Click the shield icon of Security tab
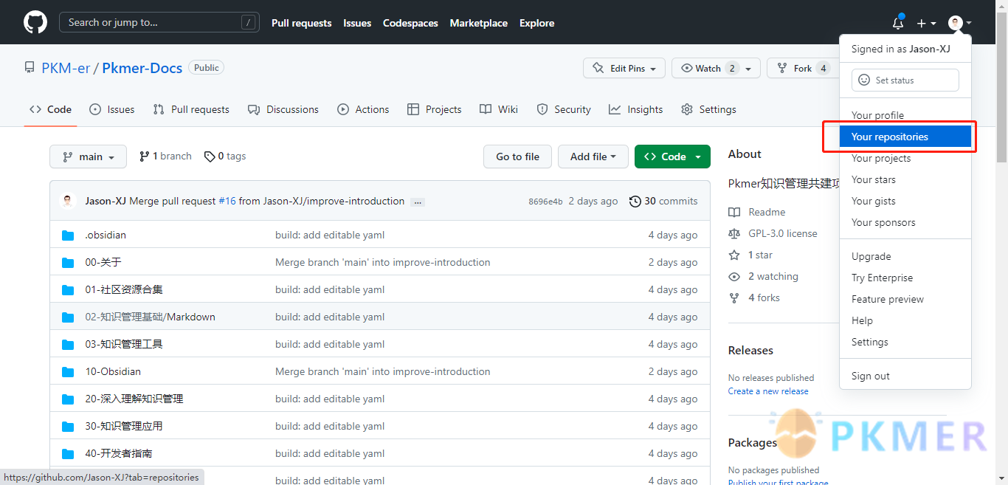1008x485 pixels. click(x=542, y=109)
